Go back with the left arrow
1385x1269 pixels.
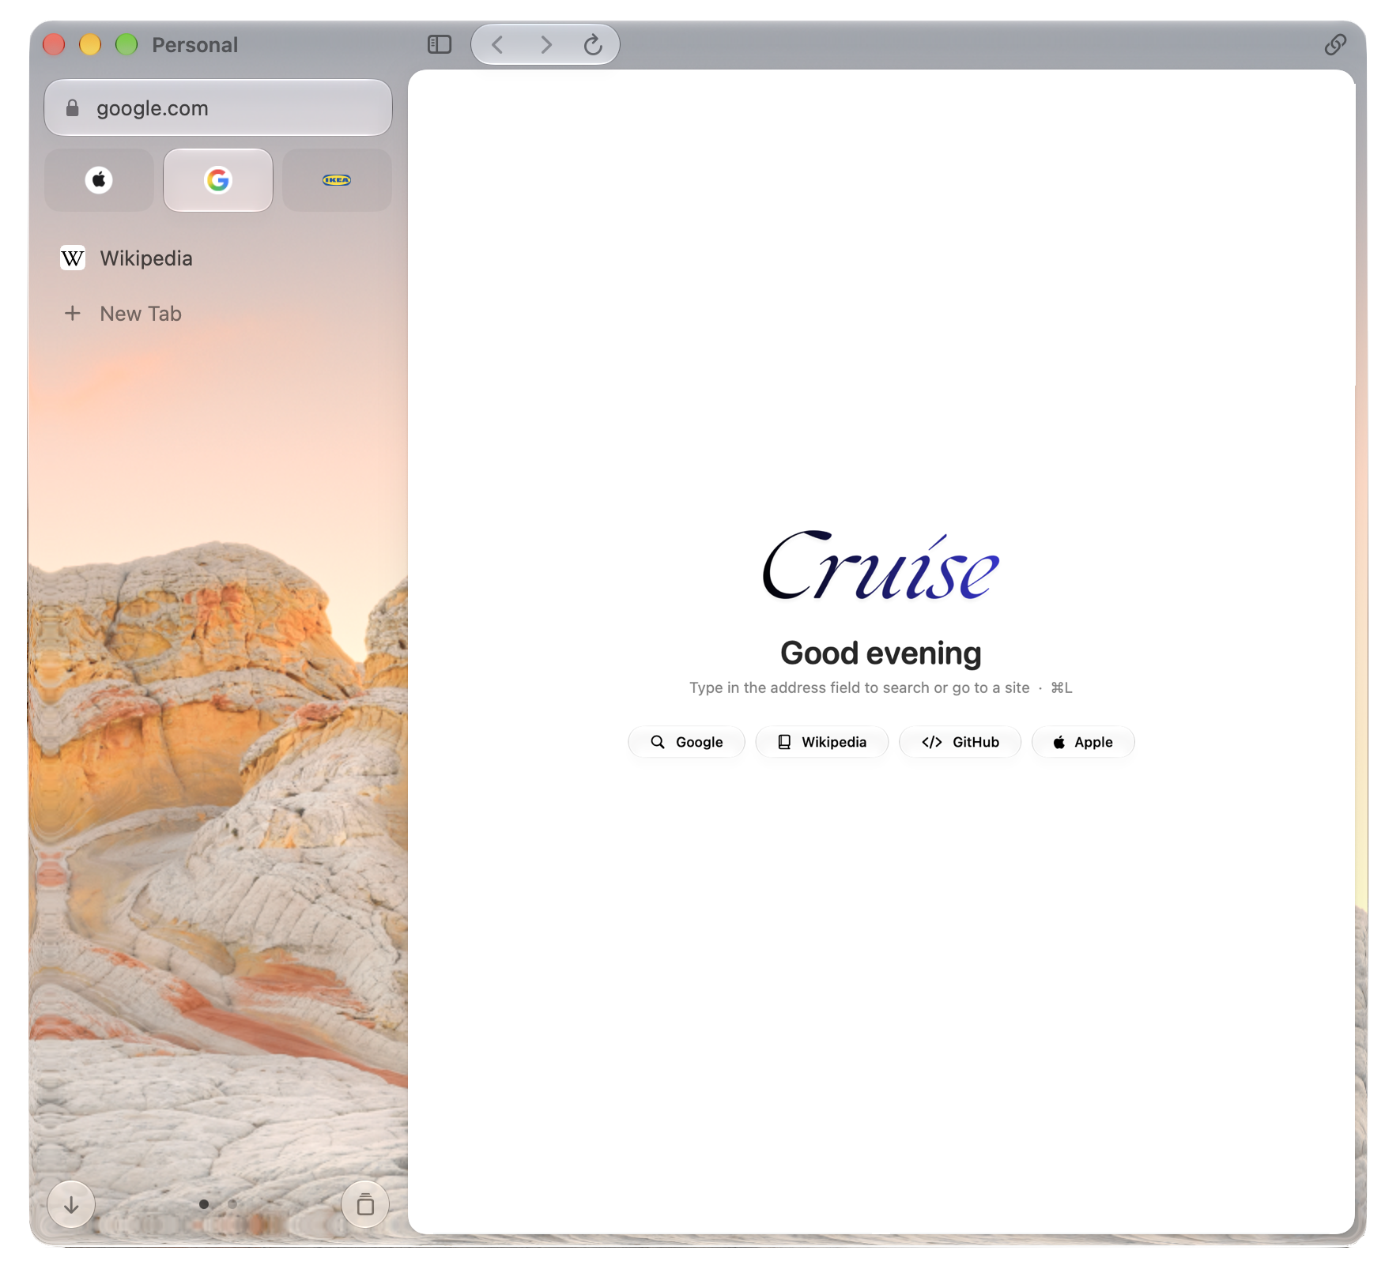497,44
